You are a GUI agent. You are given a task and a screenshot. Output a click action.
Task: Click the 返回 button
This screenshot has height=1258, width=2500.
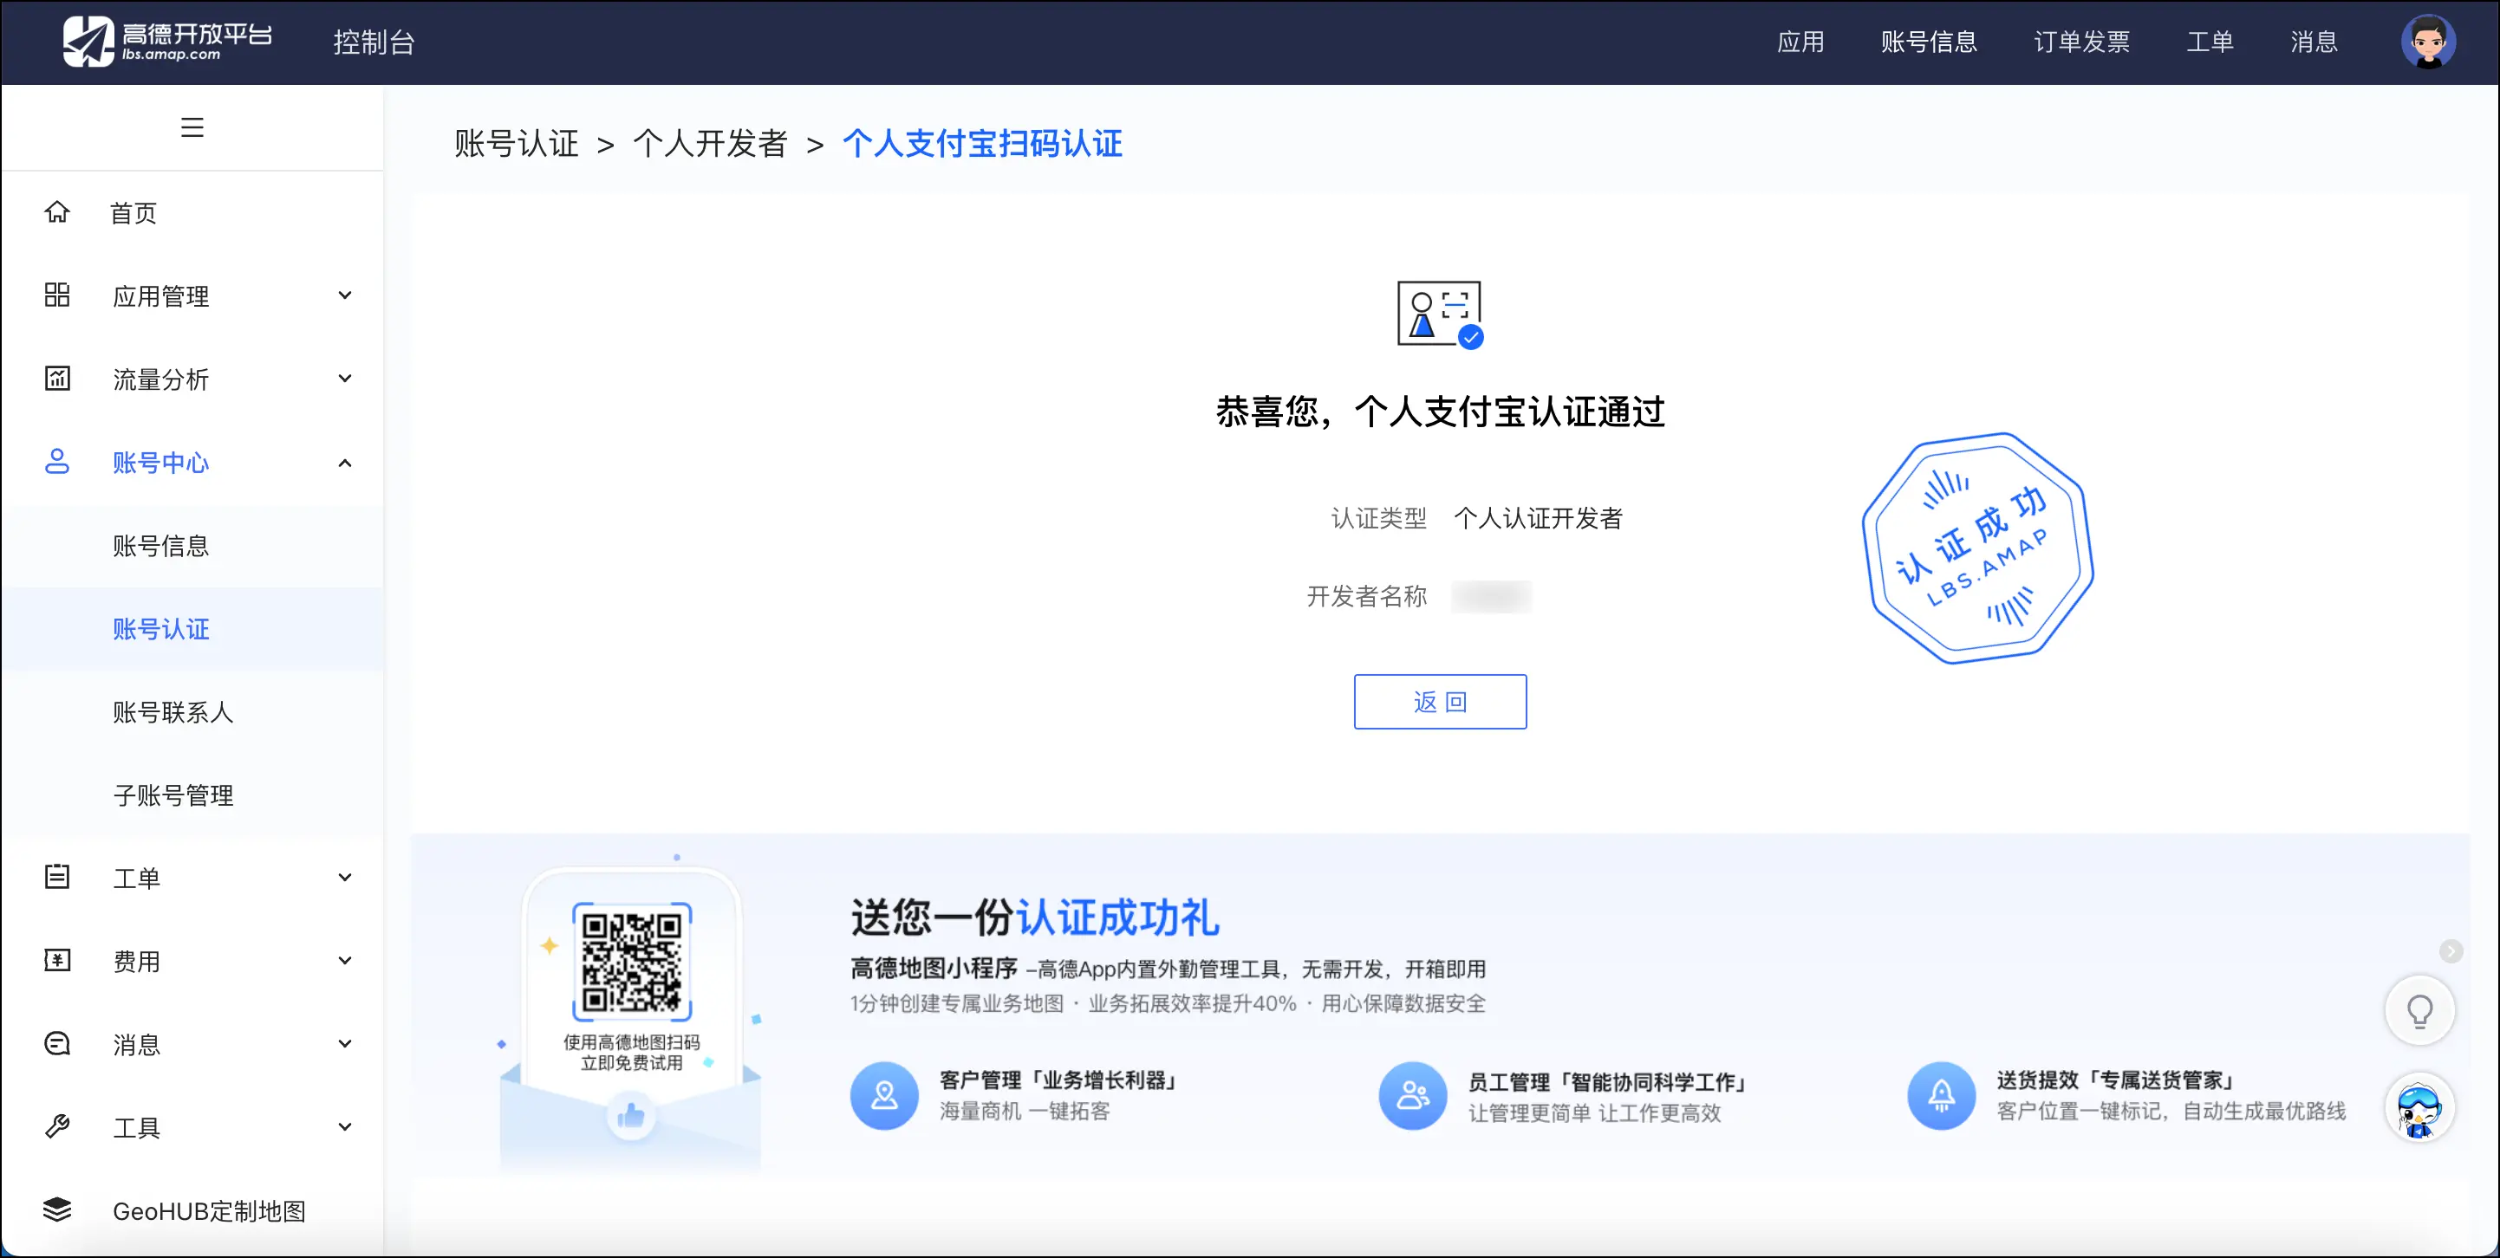tap(1440, 701)
